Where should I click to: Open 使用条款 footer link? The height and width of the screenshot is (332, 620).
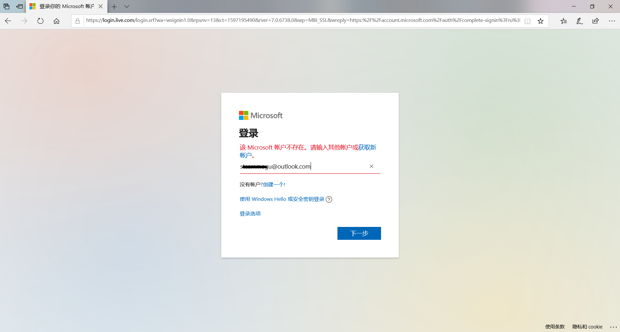tap(555, 327)
